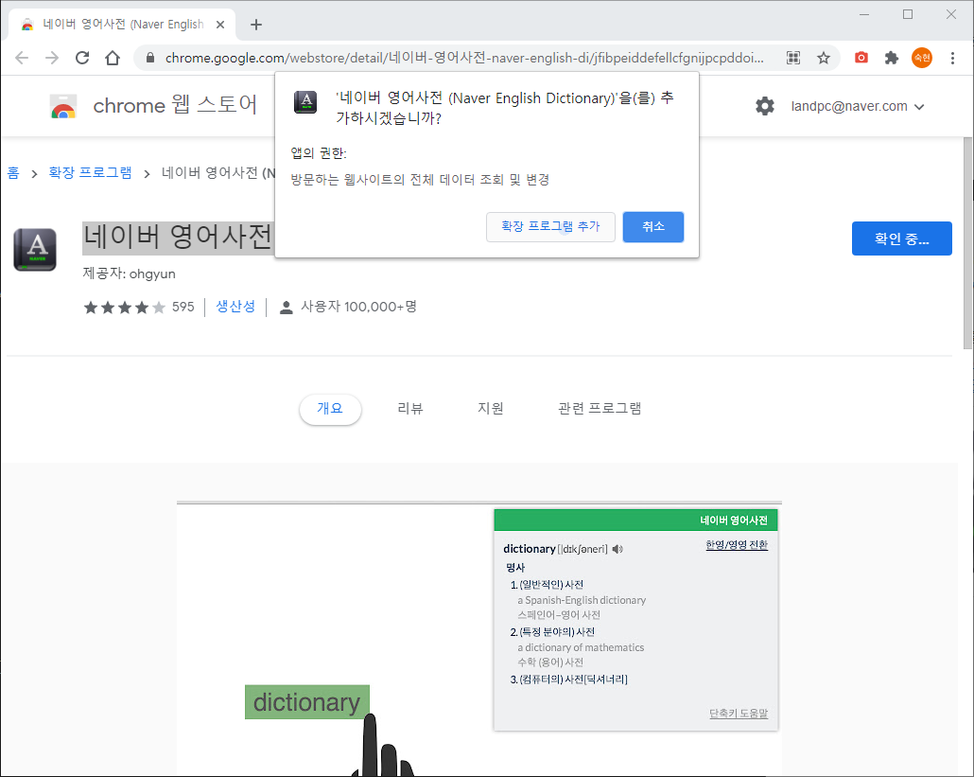Click the 사용자 100,000+명 user count

tap(358, 307)
